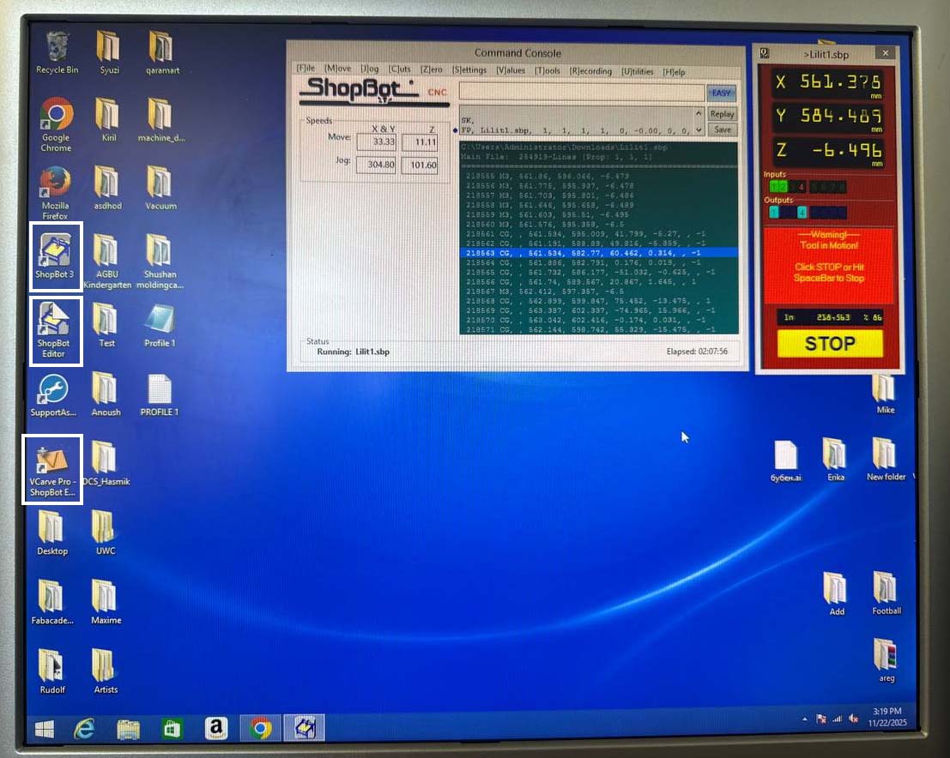The height and width of the screenshot is (758, 950).
Task: Open the [C]uts menu
Action: tap(400, 71)
